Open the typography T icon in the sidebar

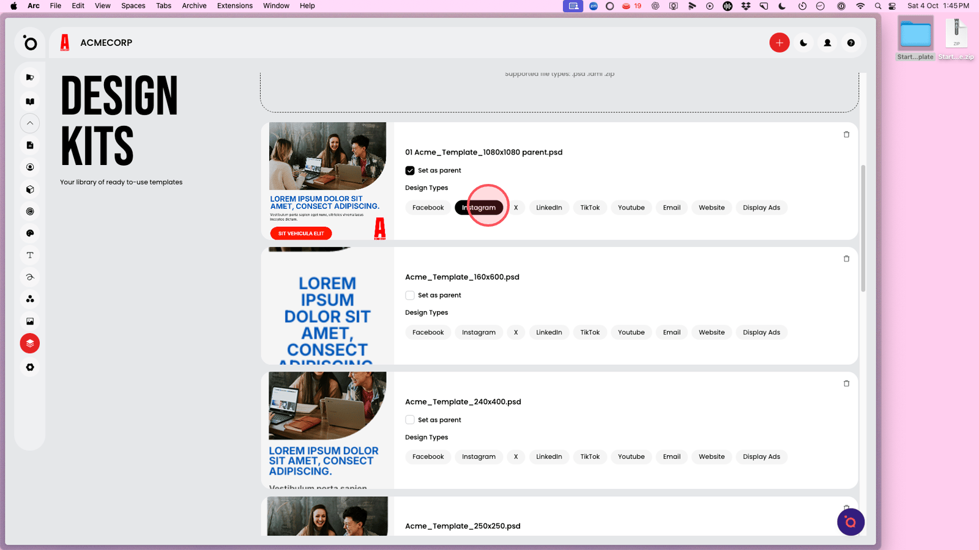pyautogui.click(x=30, y=255)
